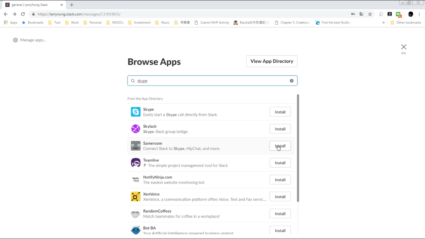The width and height of the screenshot is (425, 239).
Task: Go back in the browser
Action: click(x=6, y=14)
